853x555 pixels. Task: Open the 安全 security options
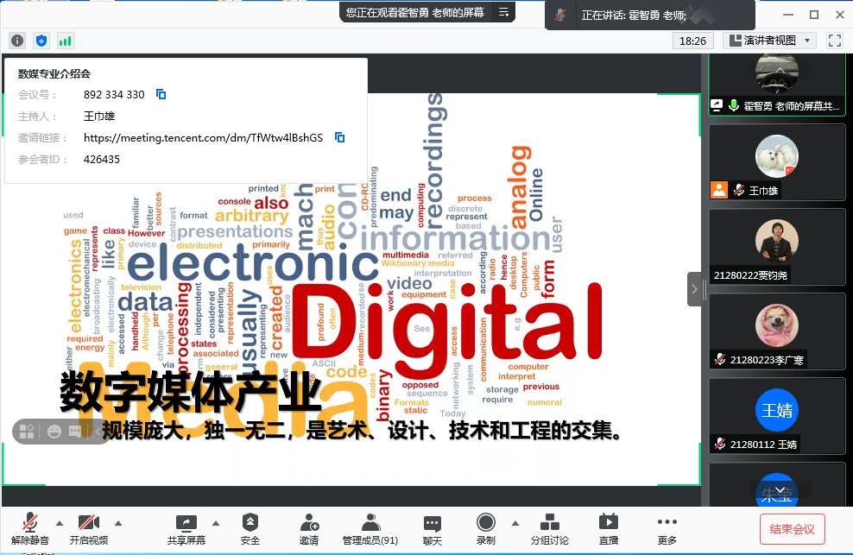pos(250,528)
